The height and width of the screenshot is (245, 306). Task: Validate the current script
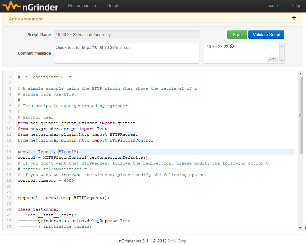click(x=266, y=34)
